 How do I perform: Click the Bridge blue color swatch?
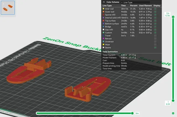103,27
